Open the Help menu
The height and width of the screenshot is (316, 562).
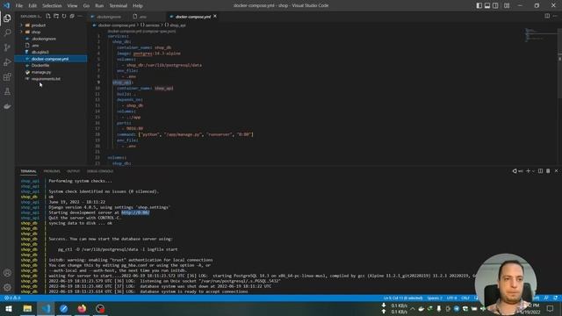138,6
